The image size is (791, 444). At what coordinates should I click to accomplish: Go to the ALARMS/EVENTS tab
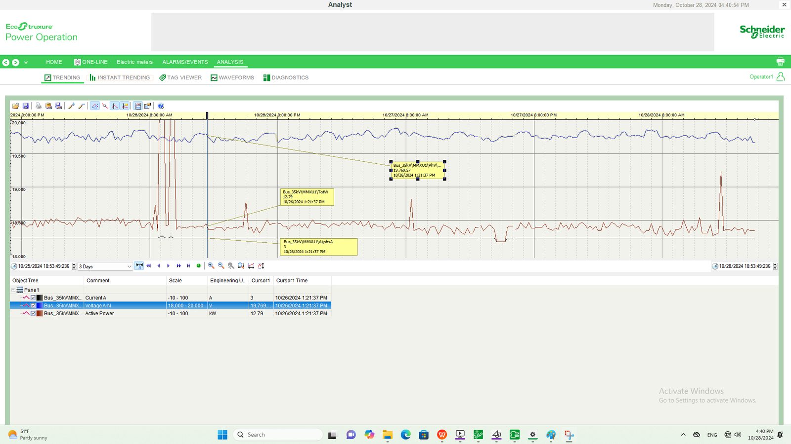pyautogui.click(x=185, y=62)
